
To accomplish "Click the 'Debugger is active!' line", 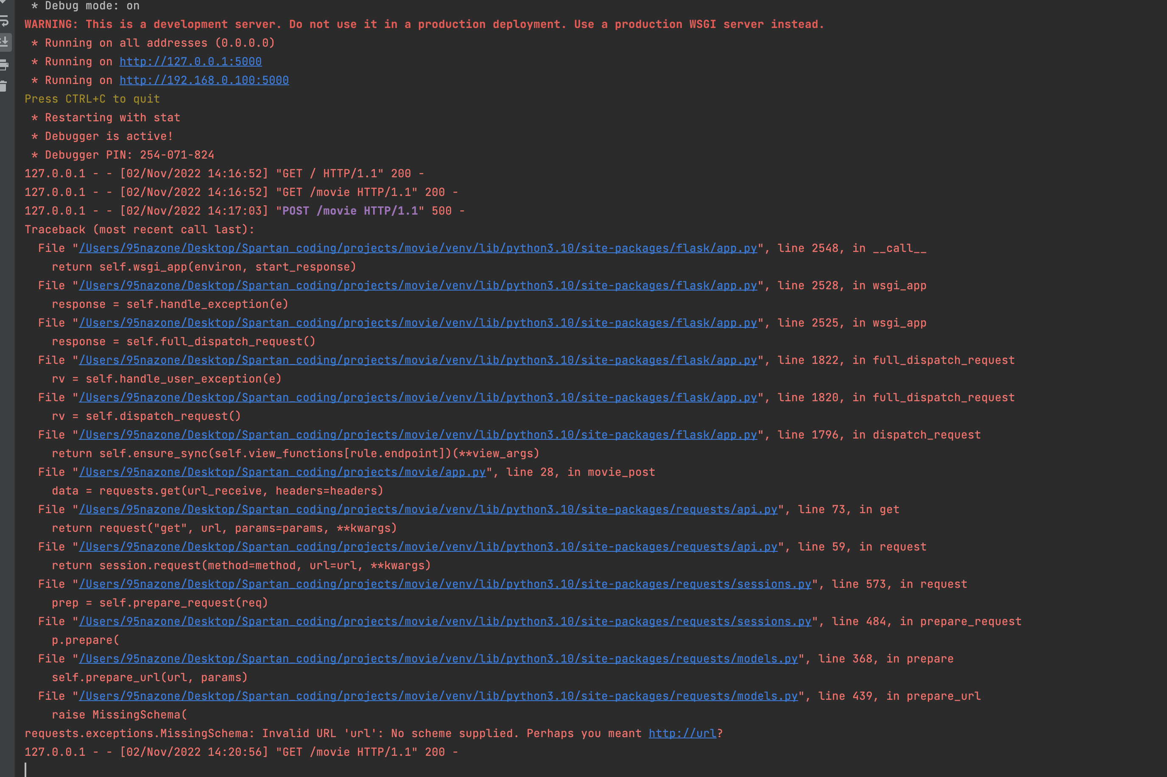I will pyautogui.click(x=102, y=136).
